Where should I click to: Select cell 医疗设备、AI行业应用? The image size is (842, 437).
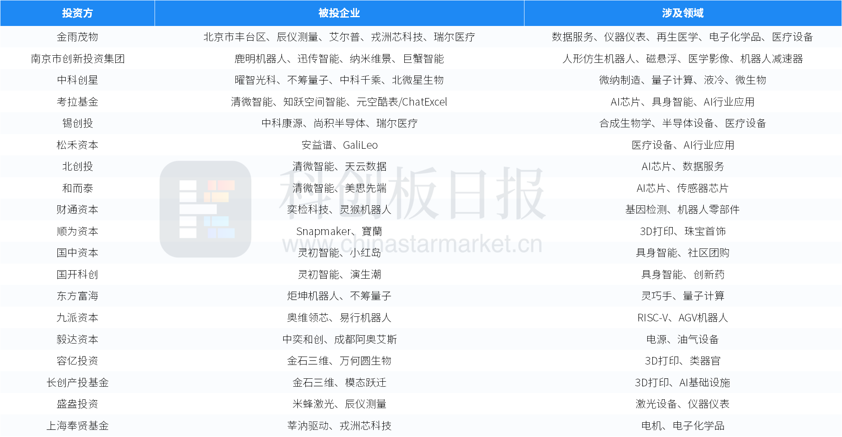[x=683, y=145]
